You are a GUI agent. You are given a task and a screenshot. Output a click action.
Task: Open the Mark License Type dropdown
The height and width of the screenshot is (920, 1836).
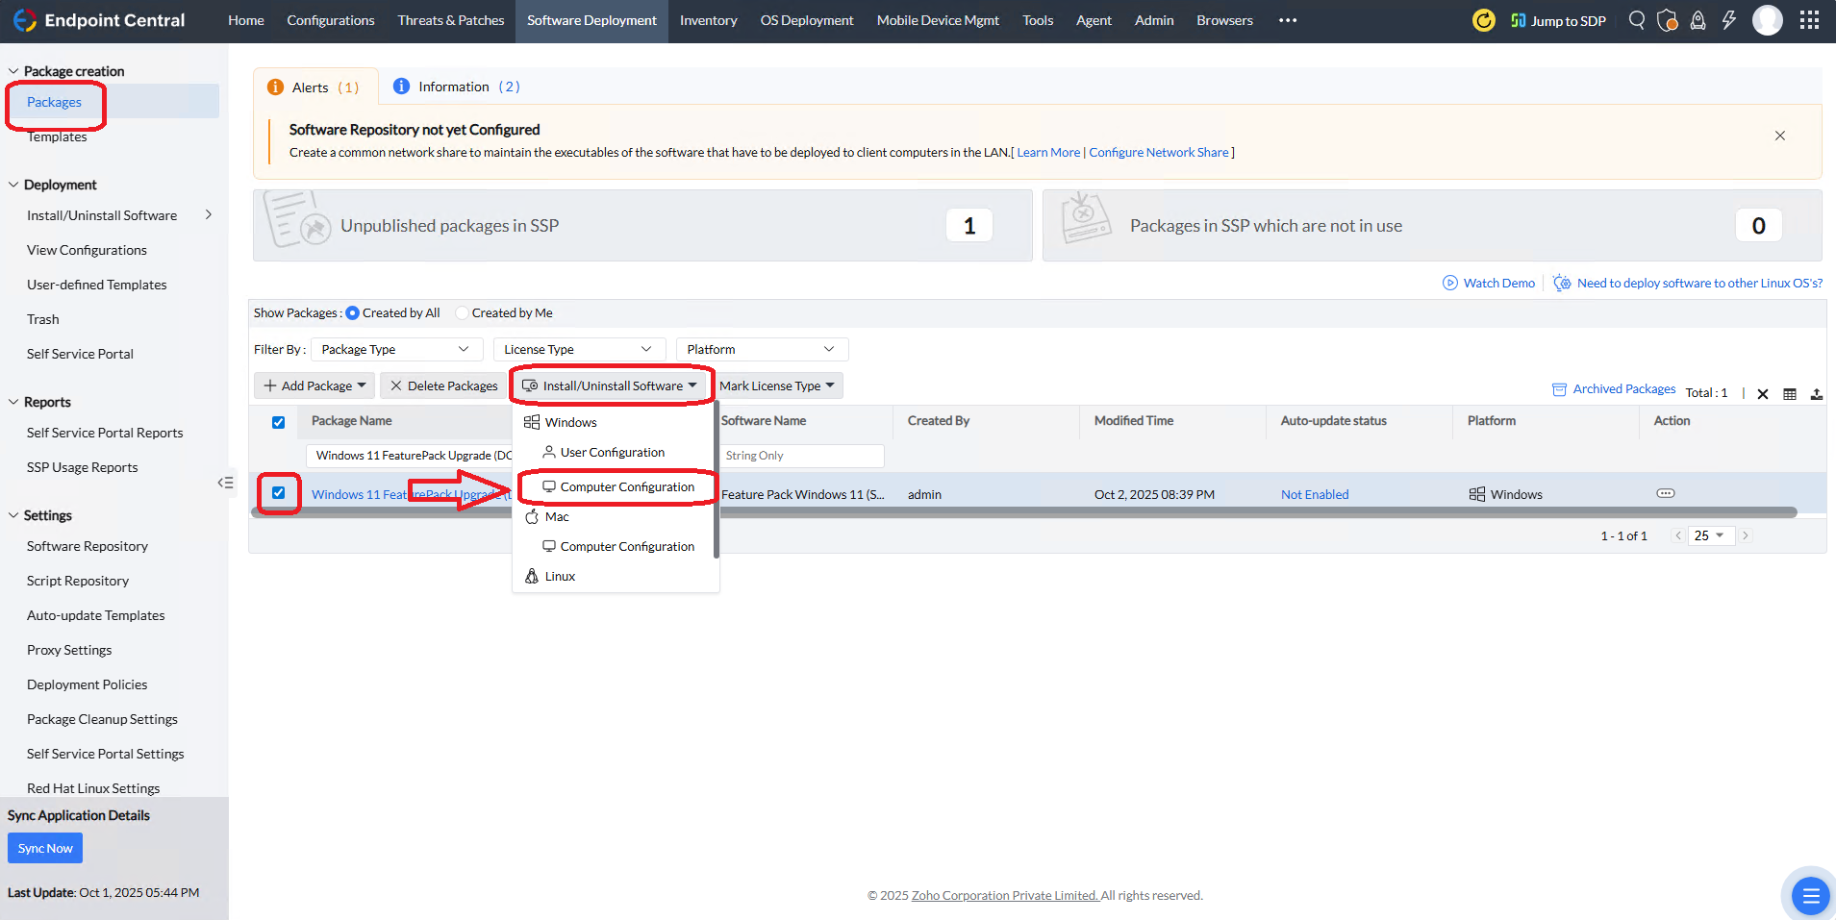click(x=777, y=386)
